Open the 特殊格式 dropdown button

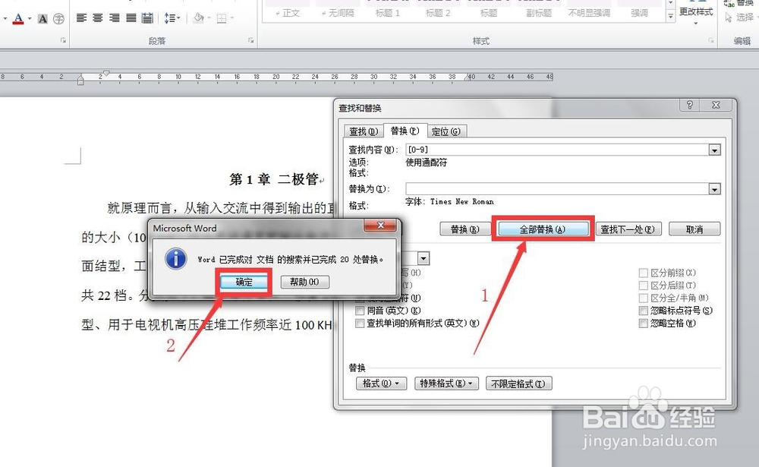click(447, 383)
